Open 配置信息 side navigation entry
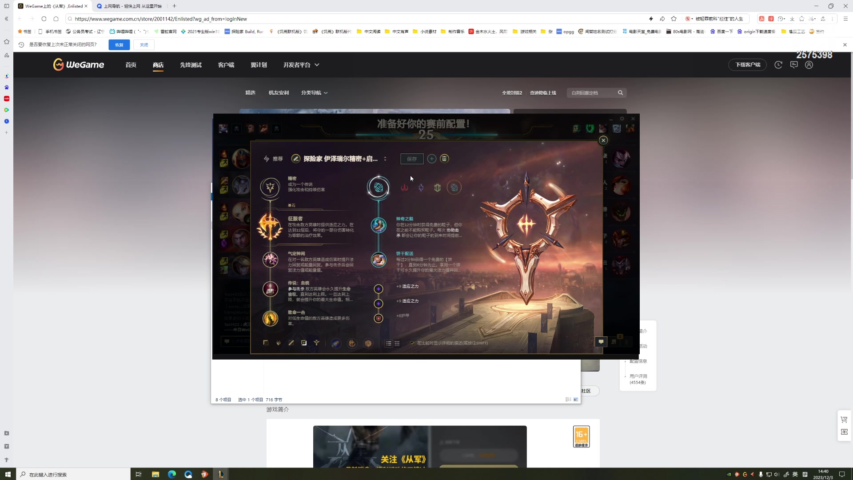The height and width of the screenshot is (480, 853). tap(638, 361)
